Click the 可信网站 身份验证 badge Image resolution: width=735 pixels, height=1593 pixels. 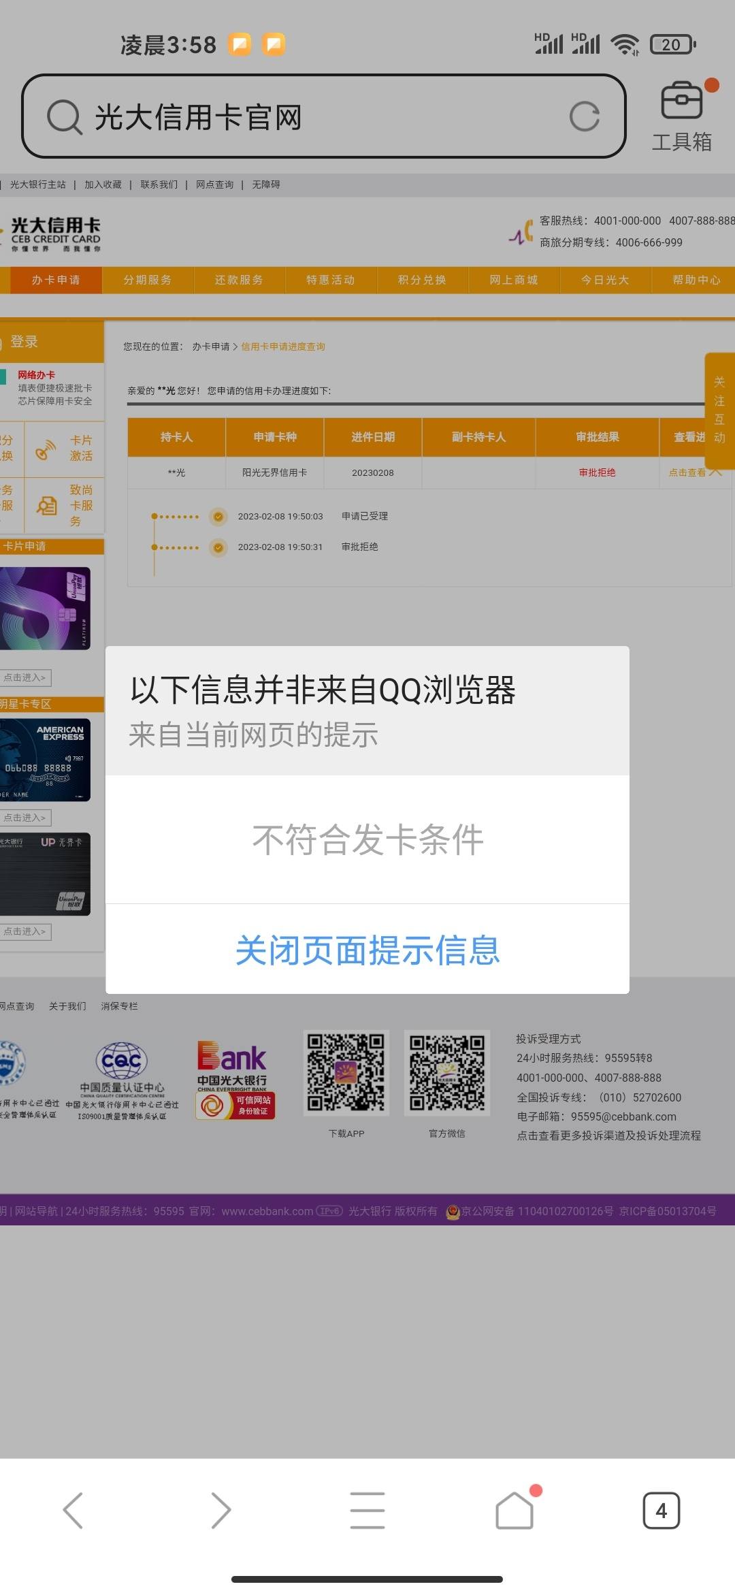pos(235,1106)
